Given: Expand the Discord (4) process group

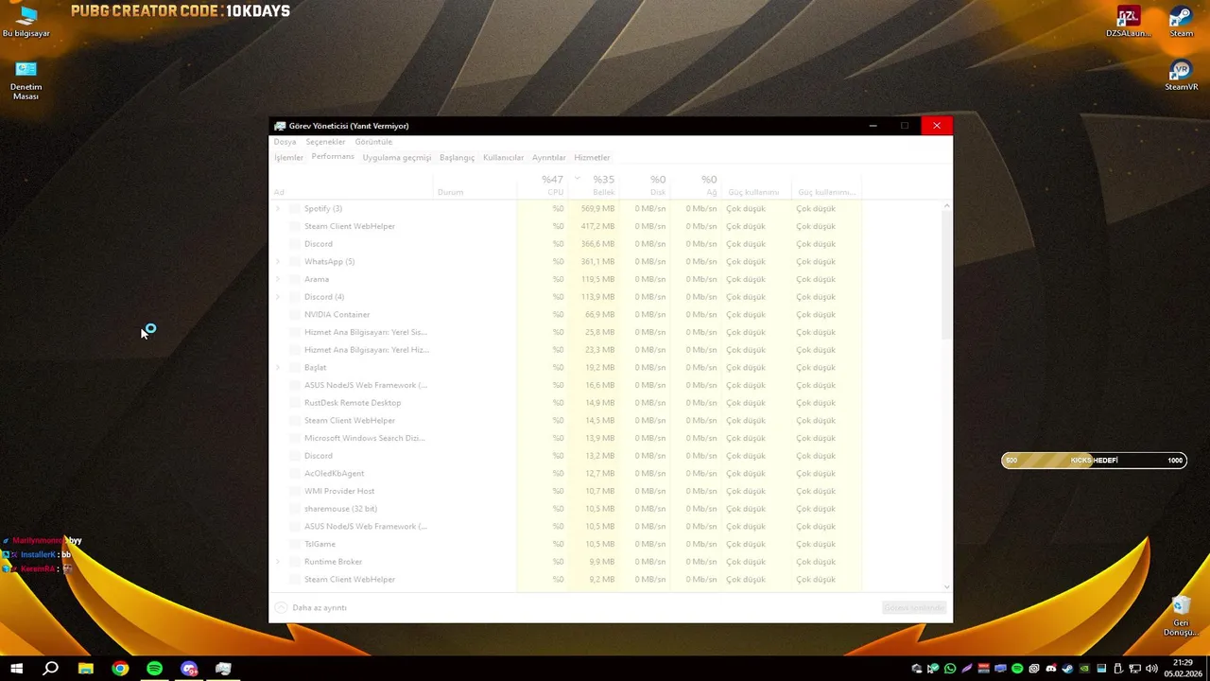Looking at the screenshot, I should coord(277,297).
